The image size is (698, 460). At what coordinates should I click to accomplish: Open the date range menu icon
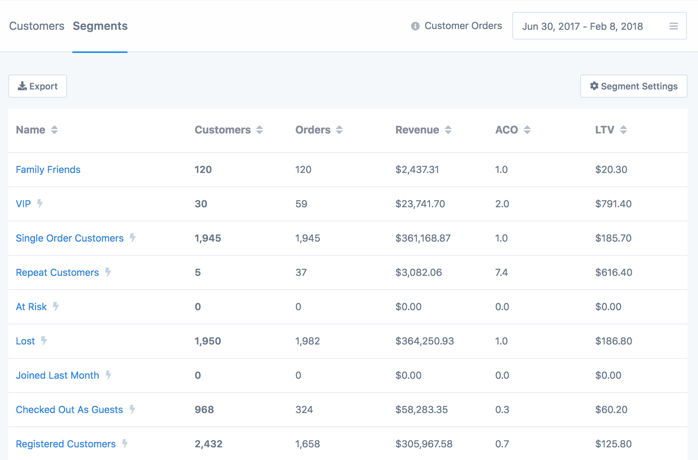point(674,26)
